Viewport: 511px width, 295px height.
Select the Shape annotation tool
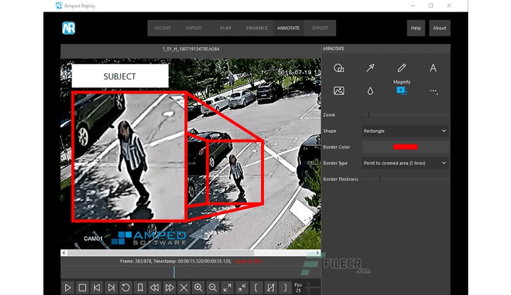(x=339, y=68)
